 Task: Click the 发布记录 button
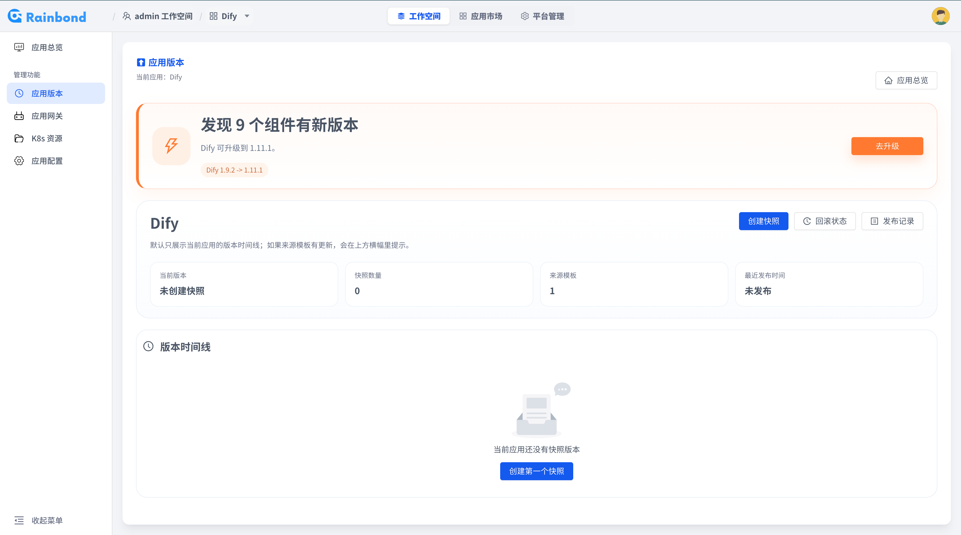(x=892, y=221)
